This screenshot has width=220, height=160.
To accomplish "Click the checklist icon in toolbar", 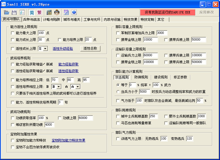I will click(x=22, y=12).
